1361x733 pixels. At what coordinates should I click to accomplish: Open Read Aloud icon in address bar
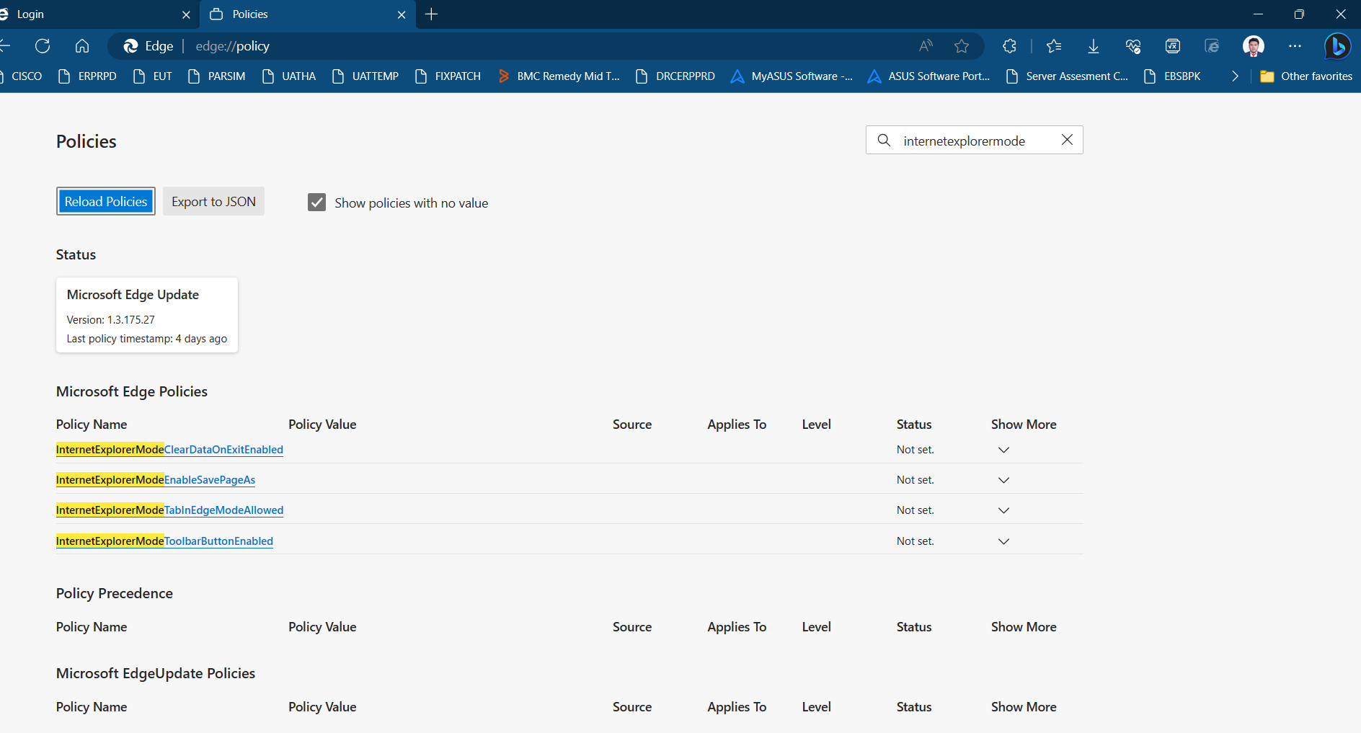[x=926, y=46]
